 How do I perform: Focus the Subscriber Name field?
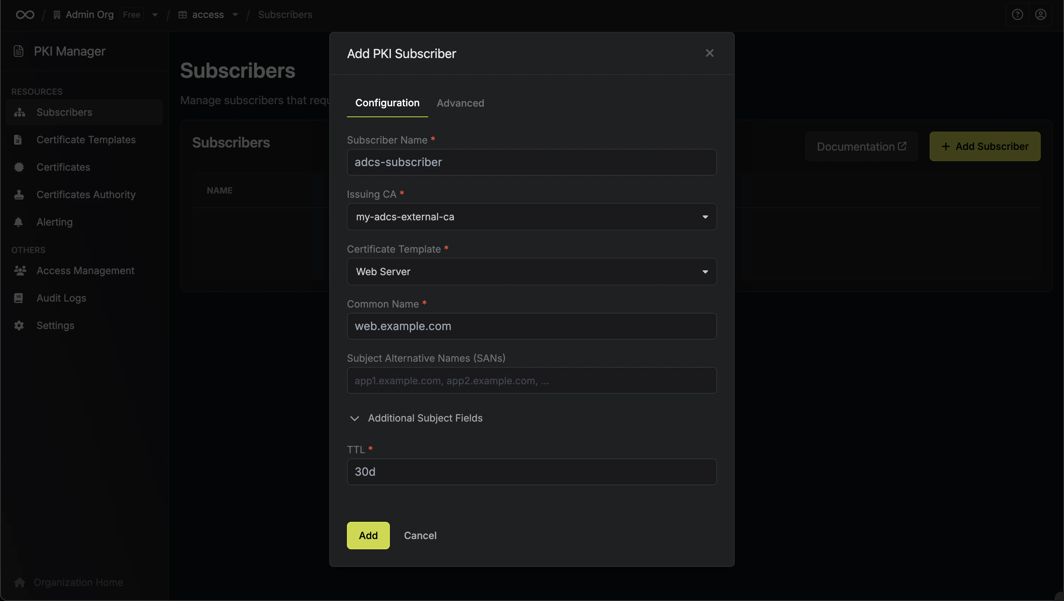532,162
